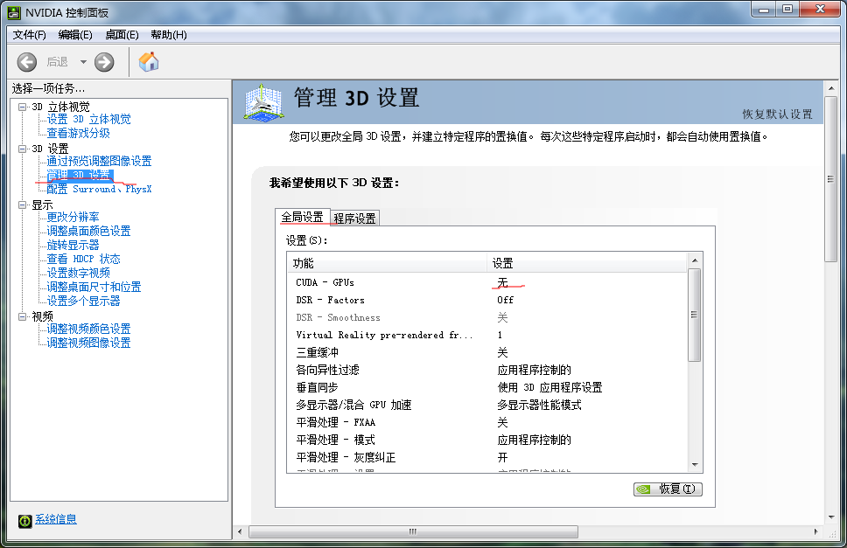The height and width of the screenshot is (548, 847).
Task: Select 设置 3D 立体视觉
Action: [x=88, y=119]
